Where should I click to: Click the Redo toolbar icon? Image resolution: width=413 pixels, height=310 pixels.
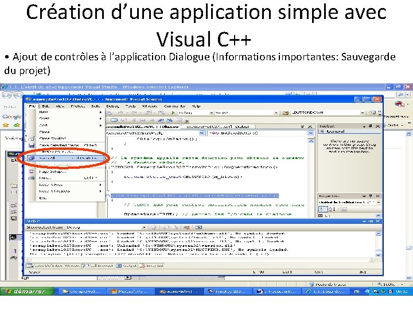pos(134,113)
